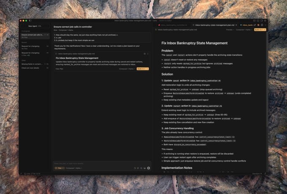Image resolution: width=287 pixels, height=194 pixels.
Task: Click the settings icon on the plan card
Action: tap(144, 54)
